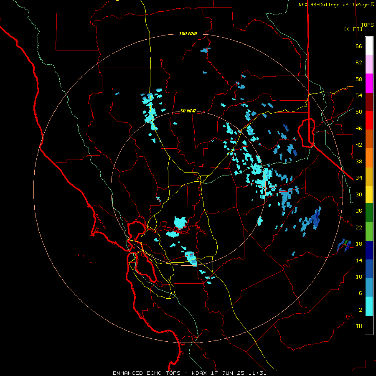Click the 'KDAX' radar site identifier
Image resolution: width=376 pixels, height=376 pixels.
(200, 373)
